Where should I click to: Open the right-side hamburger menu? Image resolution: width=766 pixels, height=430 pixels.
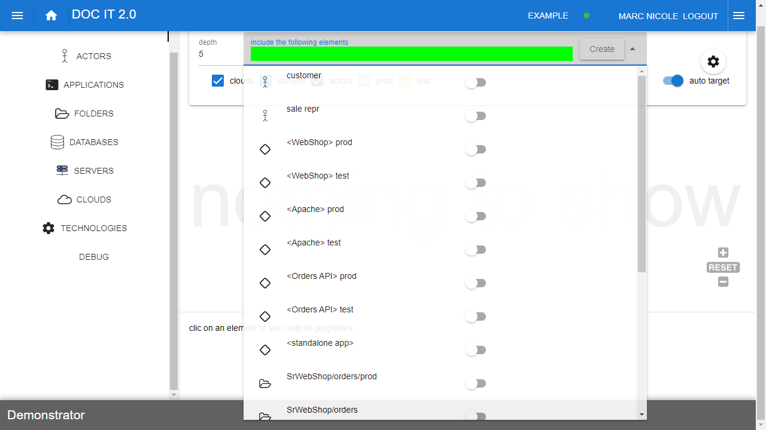pyautogui.click(x=738, y=16)
